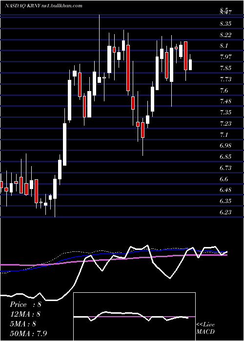Click the NASDAQ KRNY chart title text
Image resolution: width=244 pixels, height=341 pixels.
pyautogui.click(x=43, y=6)
